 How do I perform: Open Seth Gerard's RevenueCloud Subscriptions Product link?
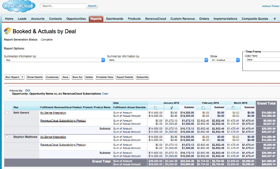(x=63, y=120)
